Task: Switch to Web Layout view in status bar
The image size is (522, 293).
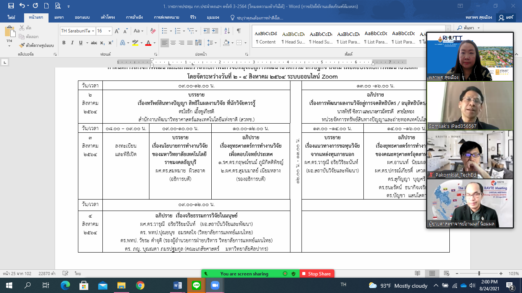Action: [x=446, y=274]
